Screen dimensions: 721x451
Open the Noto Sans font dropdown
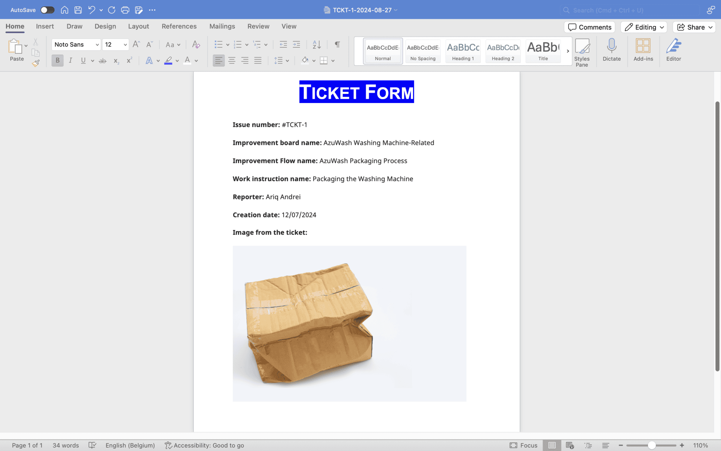[x=97, y=45]
